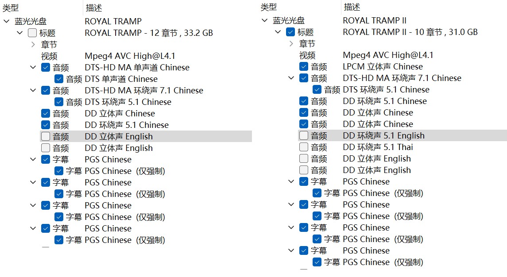507x277 pixels.
Task: Collapse the 标题 node with 10 章节
Action: coord(278,32)
